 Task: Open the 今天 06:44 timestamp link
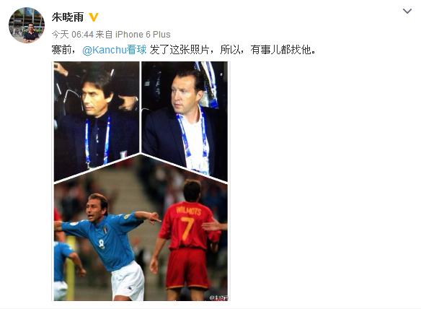73,35
